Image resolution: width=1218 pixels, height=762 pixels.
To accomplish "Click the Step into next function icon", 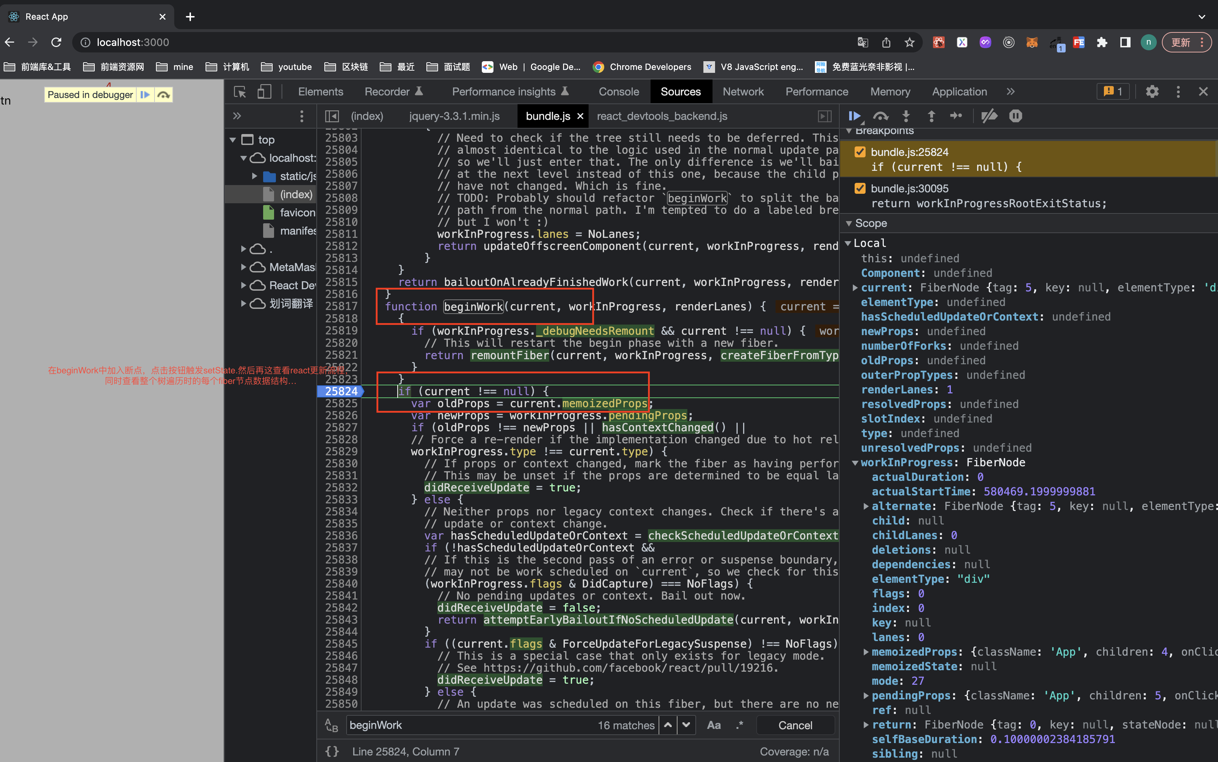I will click(906, 117).
